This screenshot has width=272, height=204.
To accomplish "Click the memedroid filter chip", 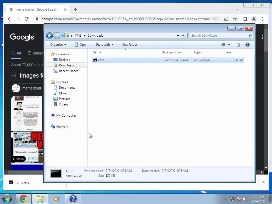I will point(27,88).
